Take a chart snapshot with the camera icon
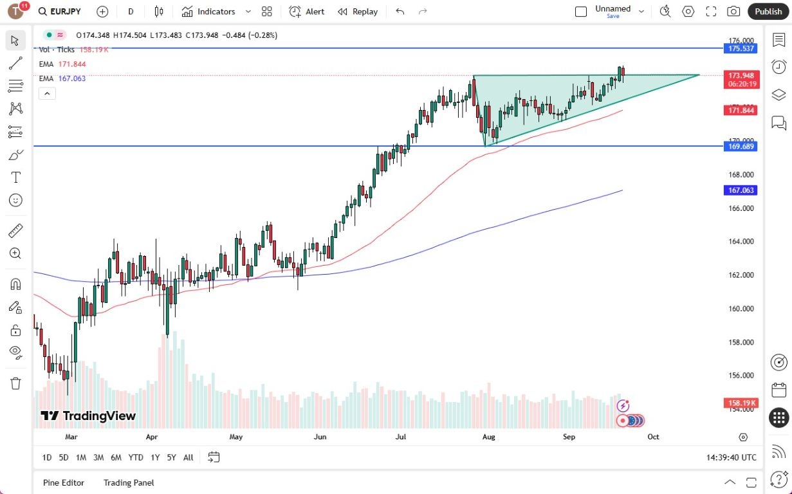Image resolution: width=792 pixels, height=494 pixels. (733, 11)
